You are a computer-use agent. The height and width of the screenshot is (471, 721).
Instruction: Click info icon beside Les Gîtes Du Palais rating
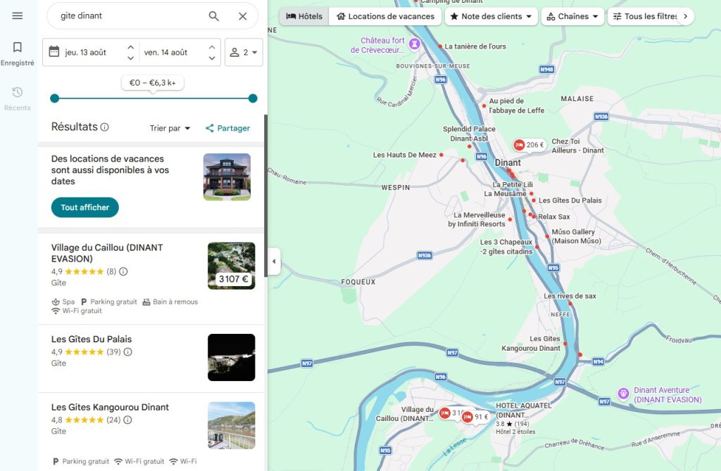coord(128,351)
